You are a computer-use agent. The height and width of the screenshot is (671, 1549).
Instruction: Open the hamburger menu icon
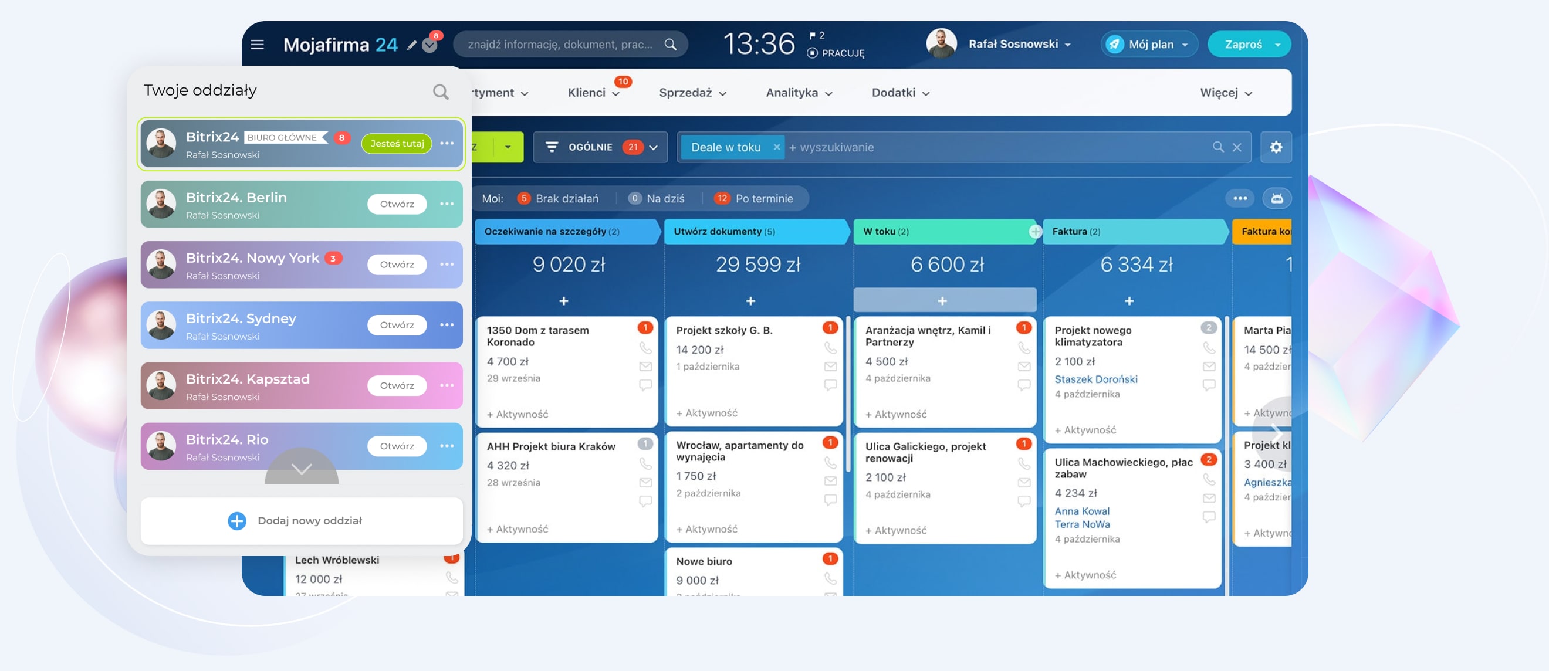tap(257, 45)
